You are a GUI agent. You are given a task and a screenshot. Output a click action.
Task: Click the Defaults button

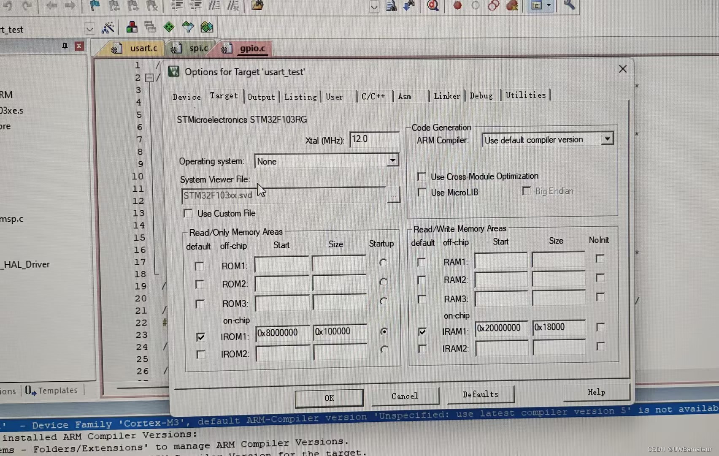pyautogui.click(x=480, y=395)
